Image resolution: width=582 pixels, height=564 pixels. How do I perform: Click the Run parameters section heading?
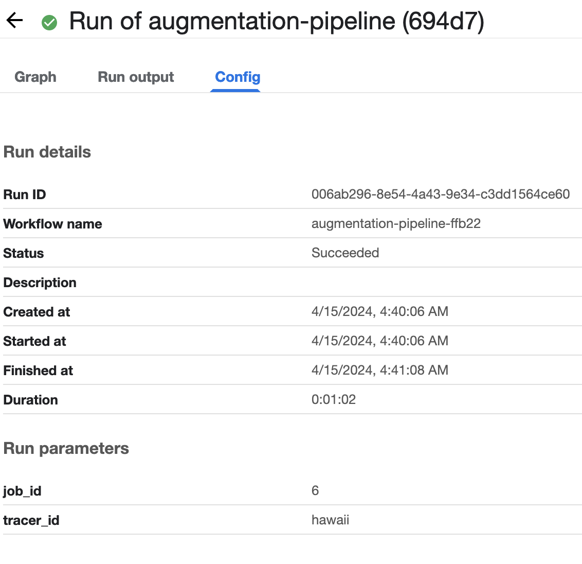[x=66, y=448]
